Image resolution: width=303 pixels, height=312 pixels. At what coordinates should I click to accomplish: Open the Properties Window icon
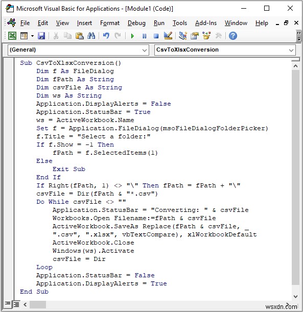tap(195, 36)
